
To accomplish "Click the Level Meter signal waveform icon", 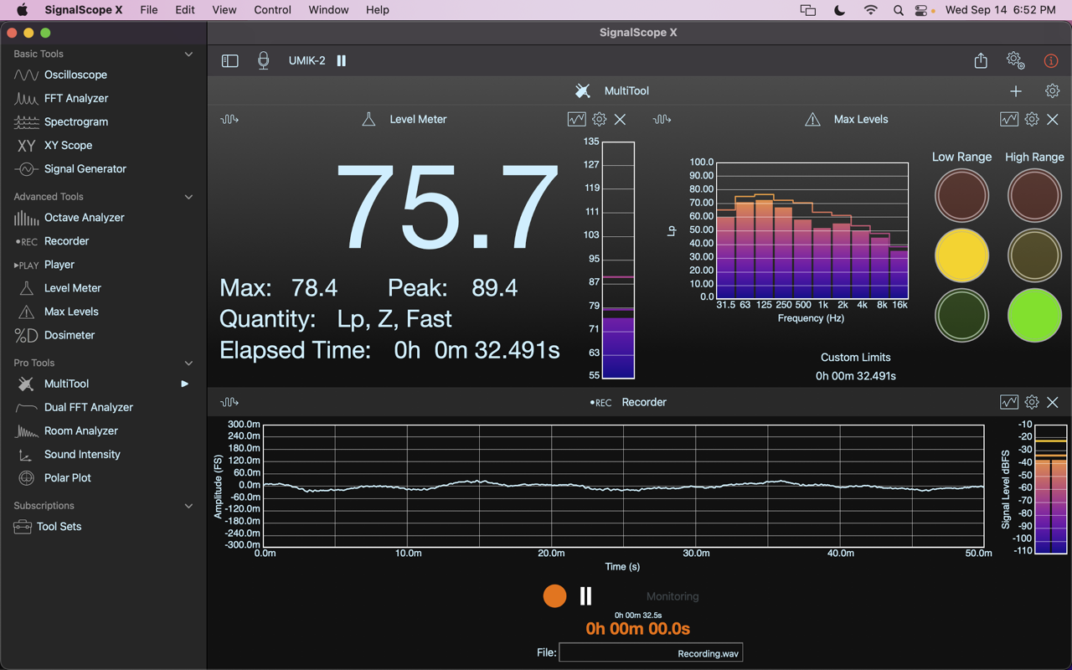I will pos(229,119).
